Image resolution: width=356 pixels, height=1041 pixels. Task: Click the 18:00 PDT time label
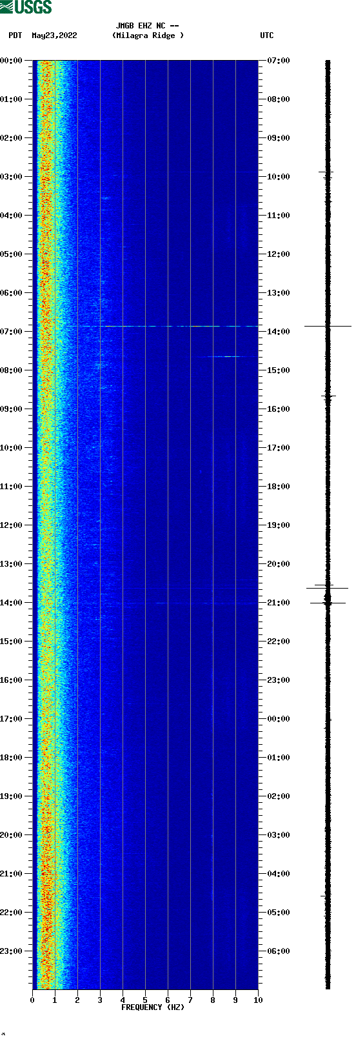click(x=12, y=758)
